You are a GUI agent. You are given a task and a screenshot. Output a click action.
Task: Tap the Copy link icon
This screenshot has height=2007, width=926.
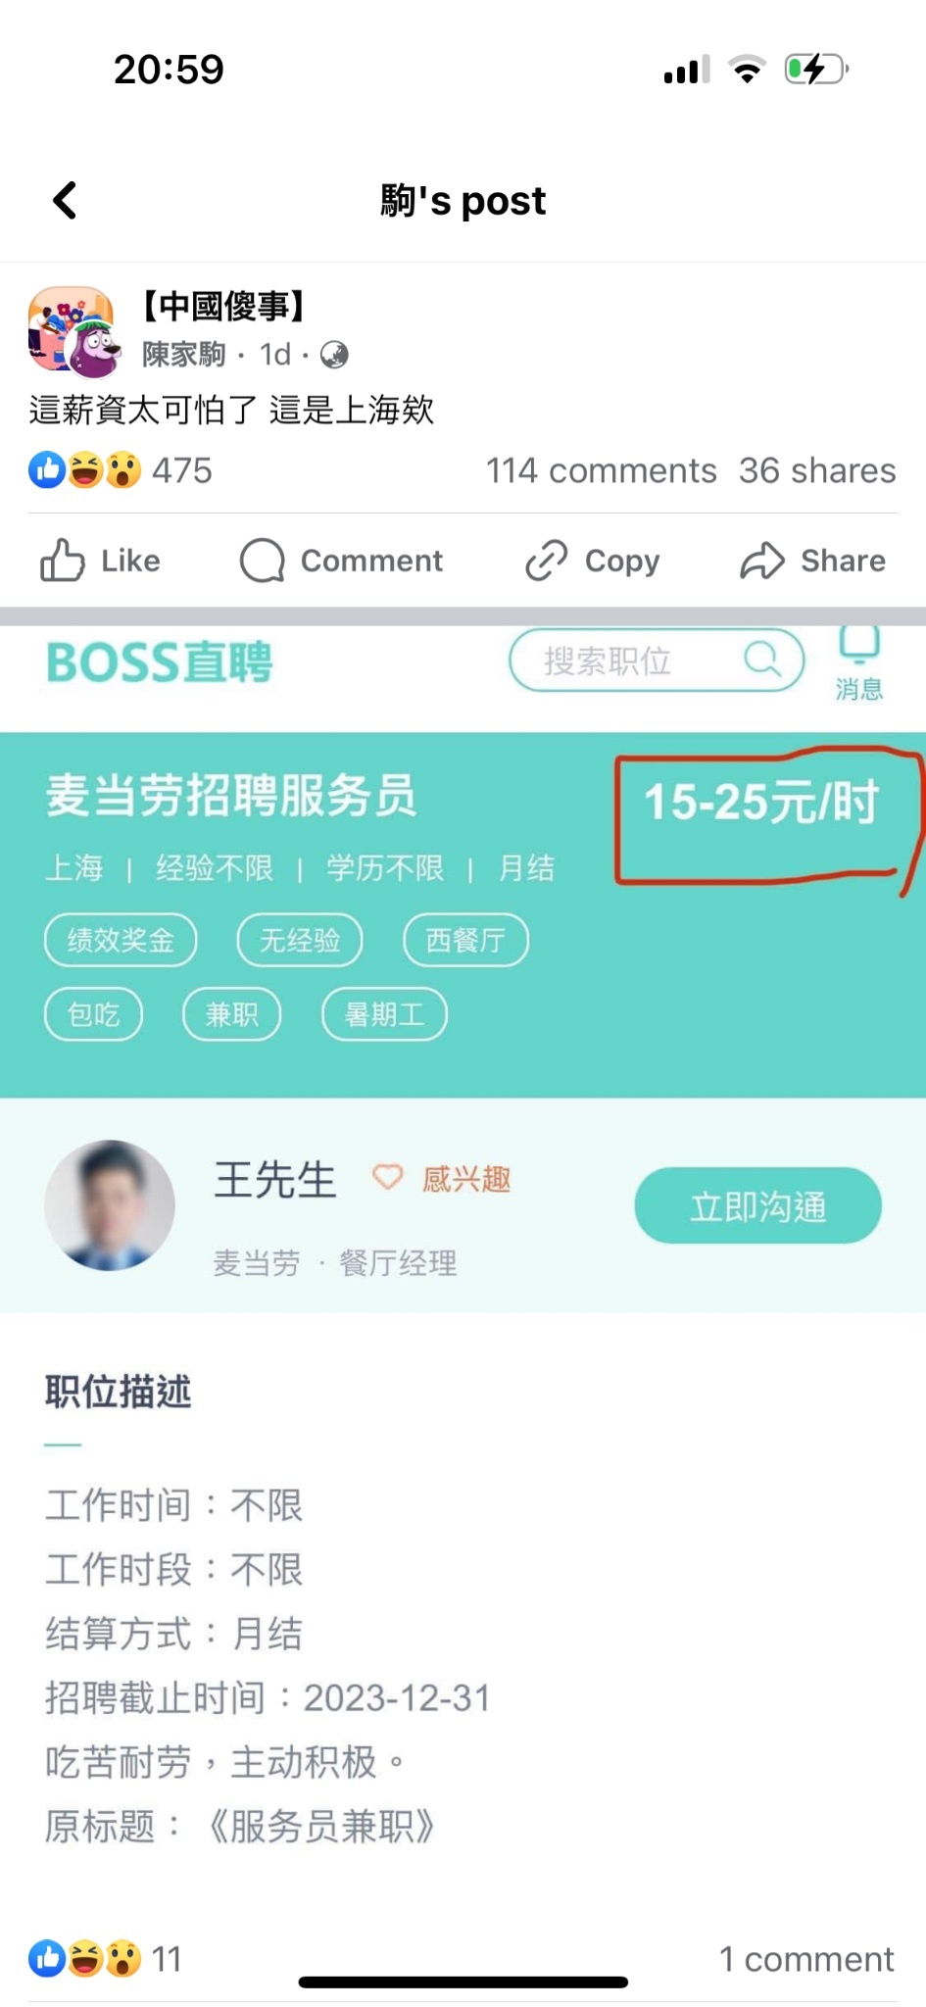[547, 561]
